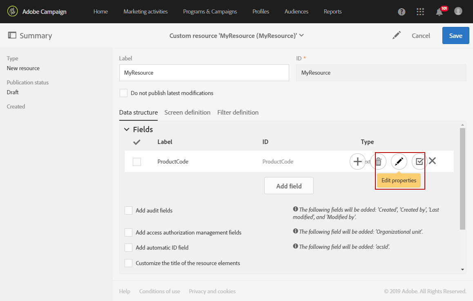Screen dimensions: 473x301
Task: Open the Marketing activities menu
Action: [x=145, y=11]
